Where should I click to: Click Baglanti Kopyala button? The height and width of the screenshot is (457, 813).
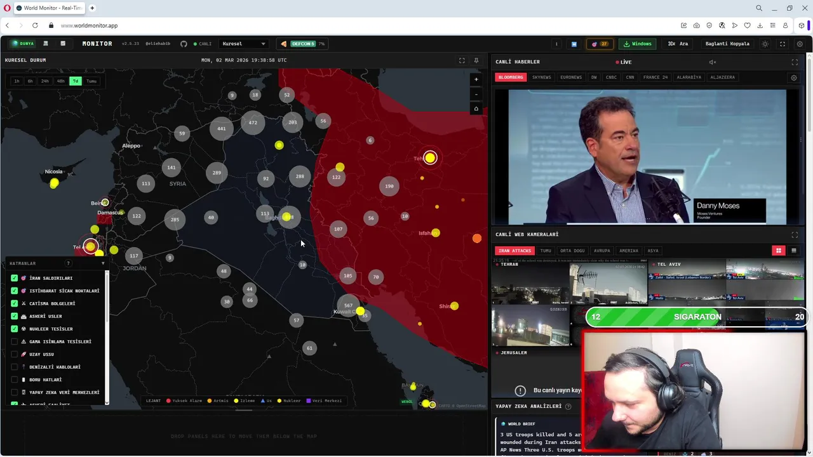click(727, 44)
